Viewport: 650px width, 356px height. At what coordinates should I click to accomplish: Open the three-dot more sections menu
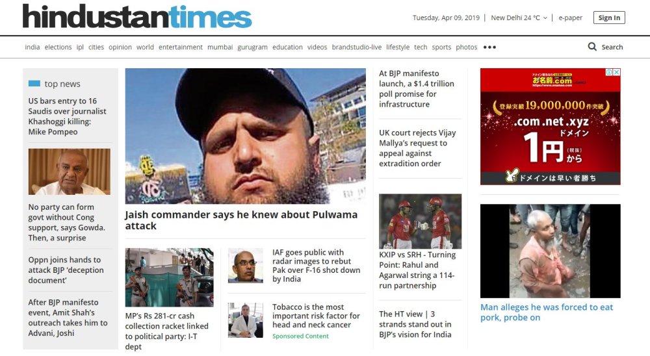coord(489,47)
